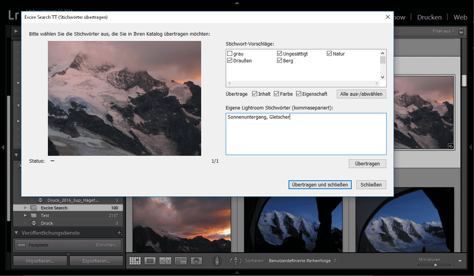Select the Druck collection row

(x=68, y=223)
